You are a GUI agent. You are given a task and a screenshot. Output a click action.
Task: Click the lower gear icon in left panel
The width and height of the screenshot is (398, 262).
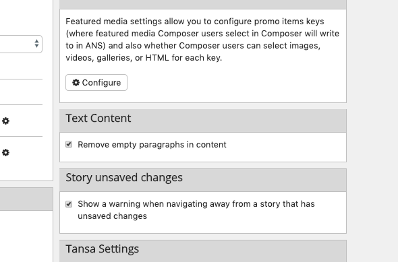click(x=5, y=152)
